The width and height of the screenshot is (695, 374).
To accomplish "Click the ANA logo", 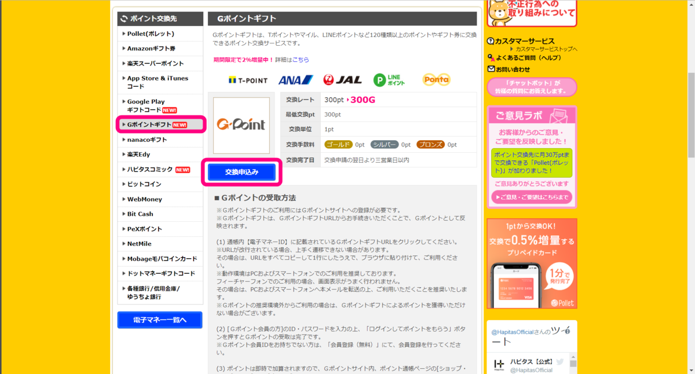I will 295,80.
